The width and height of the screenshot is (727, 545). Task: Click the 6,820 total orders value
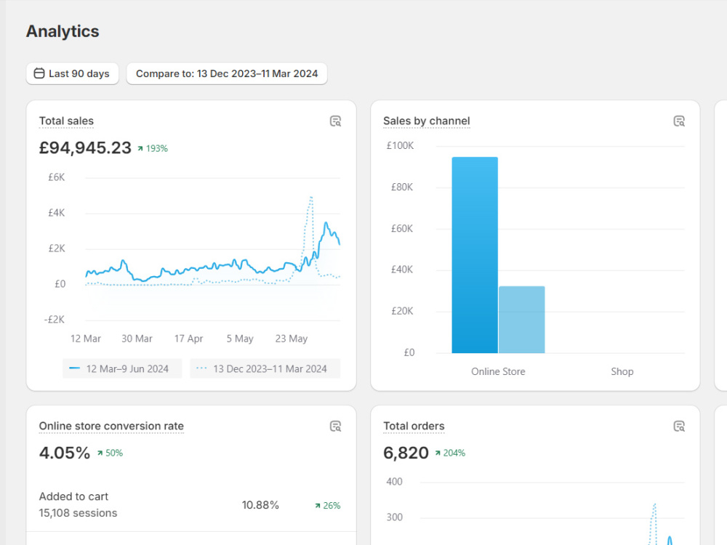(406, 453)
